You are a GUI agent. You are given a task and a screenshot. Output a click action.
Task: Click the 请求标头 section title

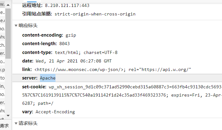pyautogui.click(x=28, y=123)
